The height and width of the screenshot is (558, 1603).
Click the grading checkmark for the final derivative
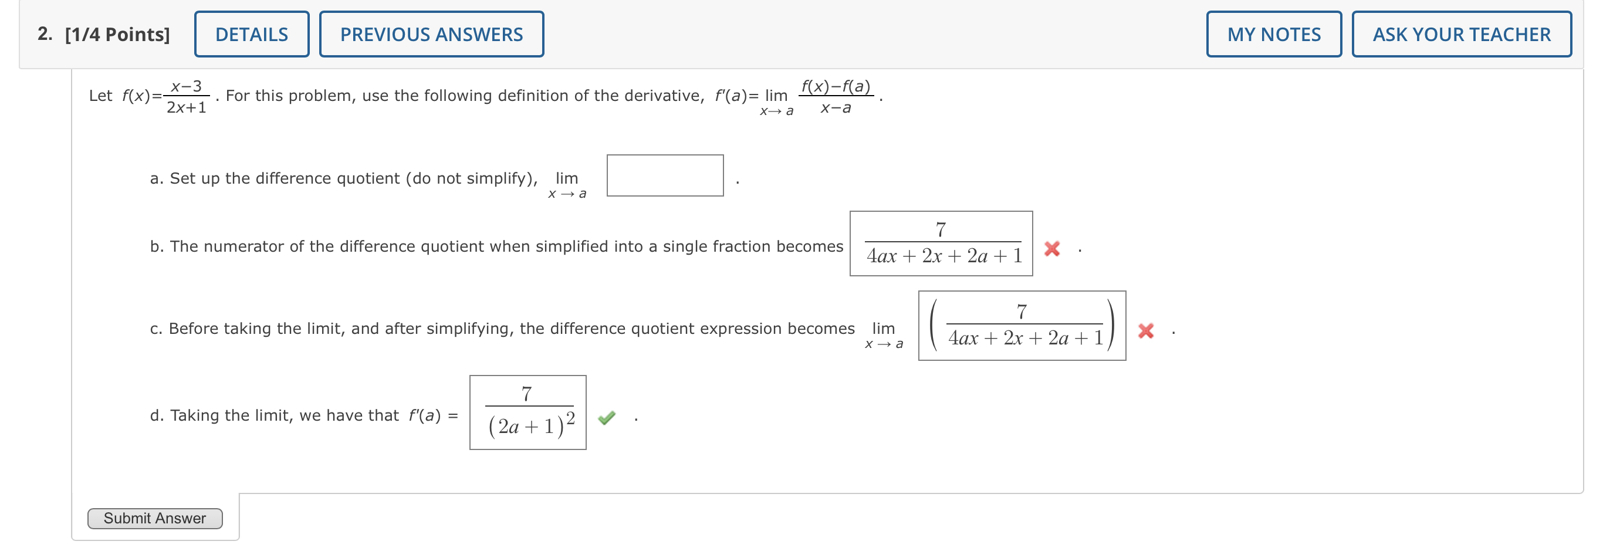point(608,417)
